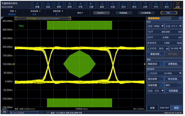Open the rise time 10-90% stimulus dropdown
This screenshot has width=185, height=116.
point(176,48)
